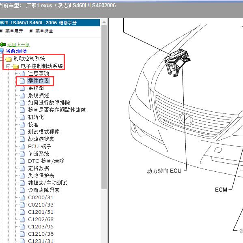This screenshot has width=243, height=243.
Task: Open the 如何进行故障排除 page
Action: click(x=49, y=102)
